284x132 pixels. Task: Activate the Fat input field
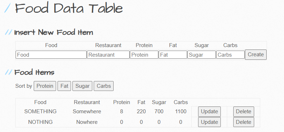173,55
